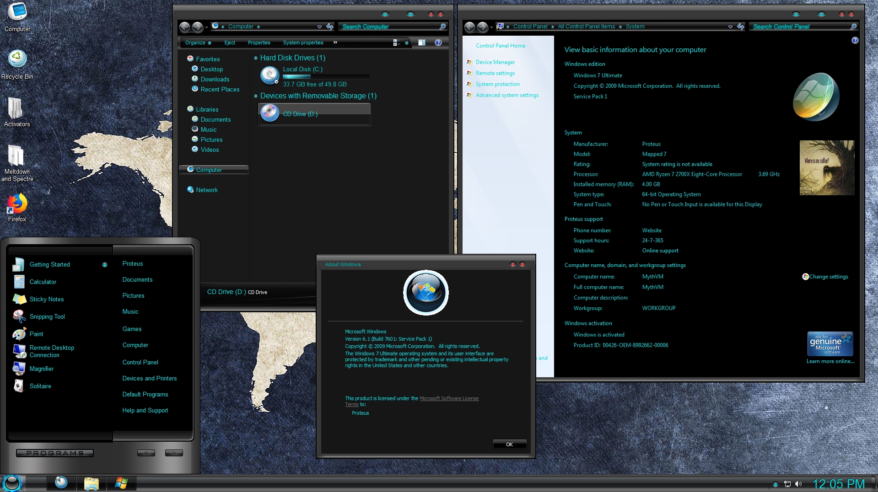The height and width of the screenshot is (492, 878).
Task: Click the genuine Microsoft software badge
Action: (830, 344)
